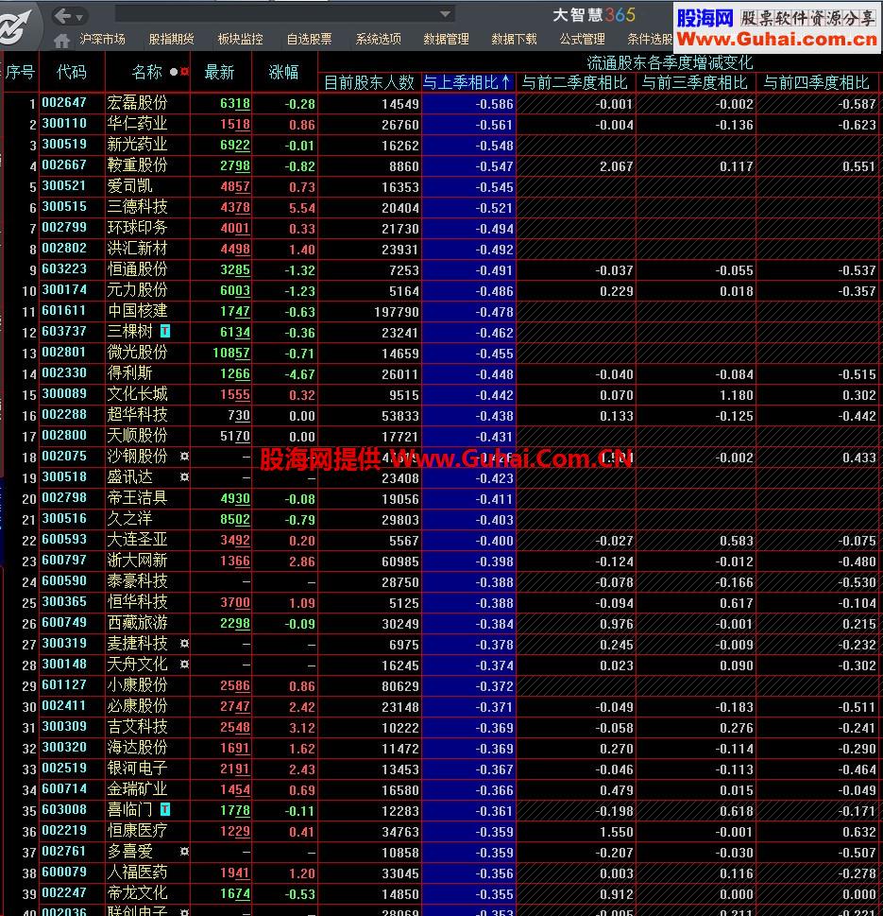The image size is (883, 916).
Task: Open the 股指期货 menu
Action: tap(171, 39)
